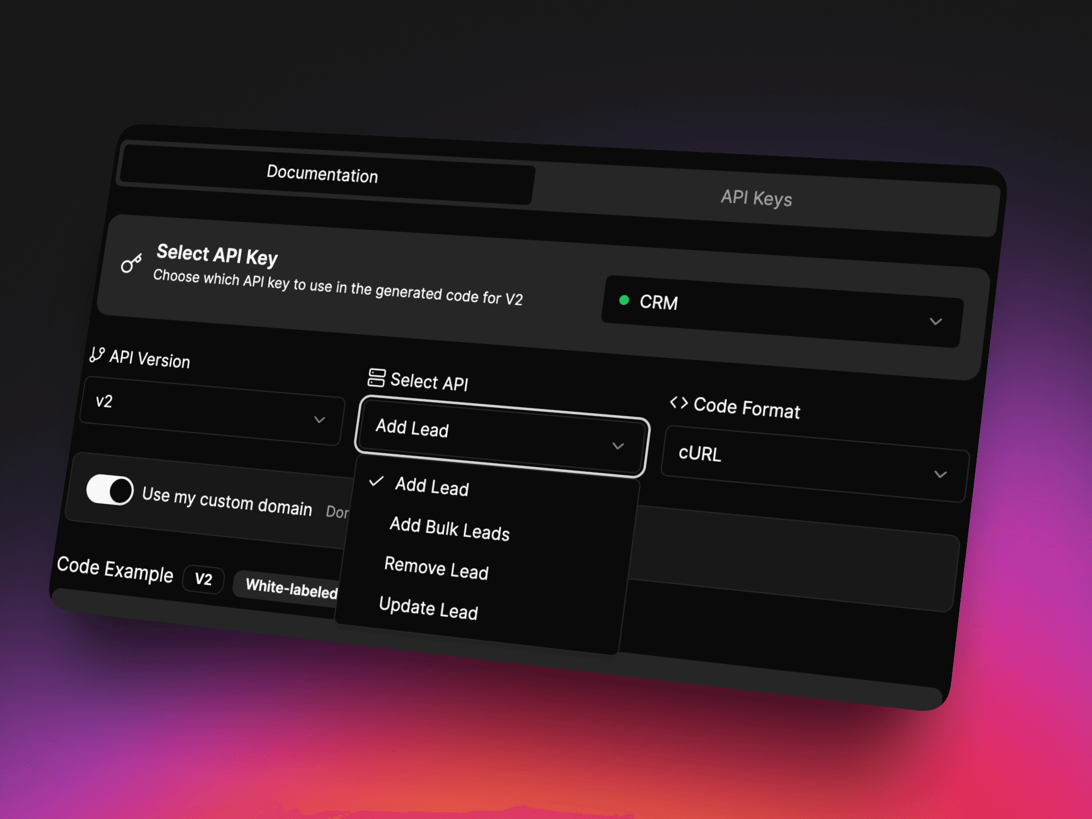
Task: Click the Code Format label
Action: (747, 407)
